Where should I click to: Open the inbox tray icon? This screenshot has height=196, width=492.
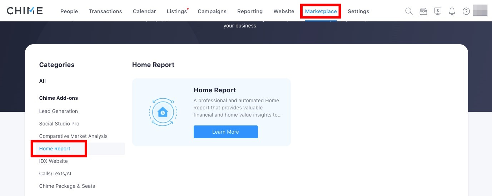coord(423,11)
